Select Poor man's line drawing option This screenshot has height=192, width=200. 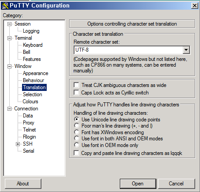[x=77, y=126]
